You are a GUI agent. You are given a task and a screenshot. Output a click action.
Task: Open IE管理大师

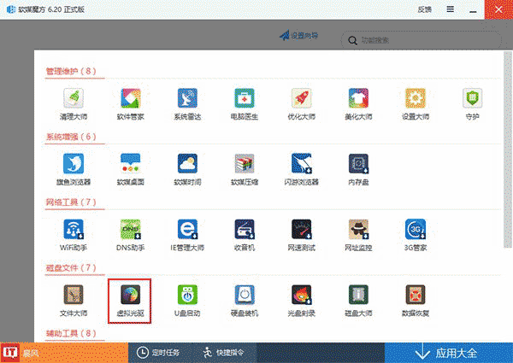tap(187, 235)
